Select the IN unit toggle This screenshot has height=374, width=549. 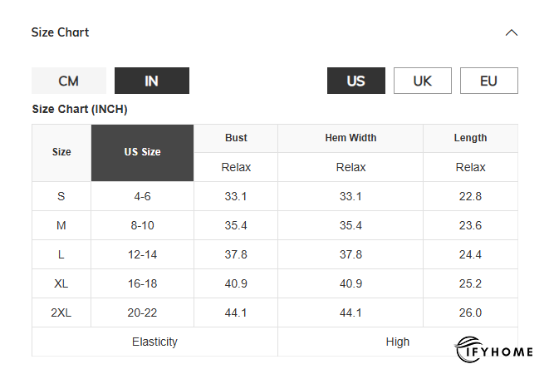(x=151, y=81)
